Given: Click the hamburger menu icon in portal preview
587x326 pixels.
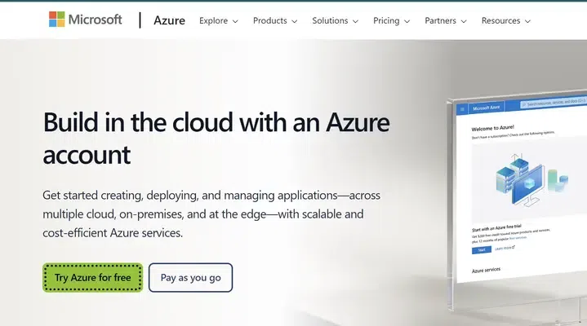Looking at the screenshot, I should coord(462,108).
